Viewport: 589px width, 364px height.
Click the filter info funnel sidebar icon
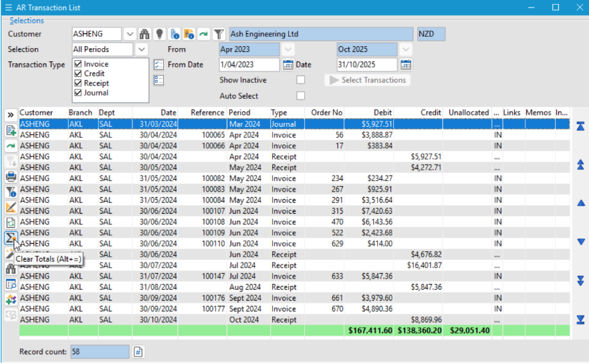(x=11, y=192)
